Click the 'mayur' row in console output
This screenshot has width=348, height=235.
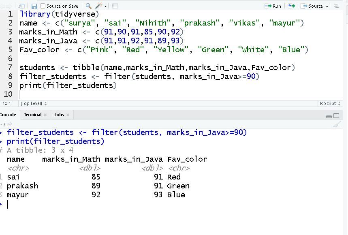click(92, 194)
